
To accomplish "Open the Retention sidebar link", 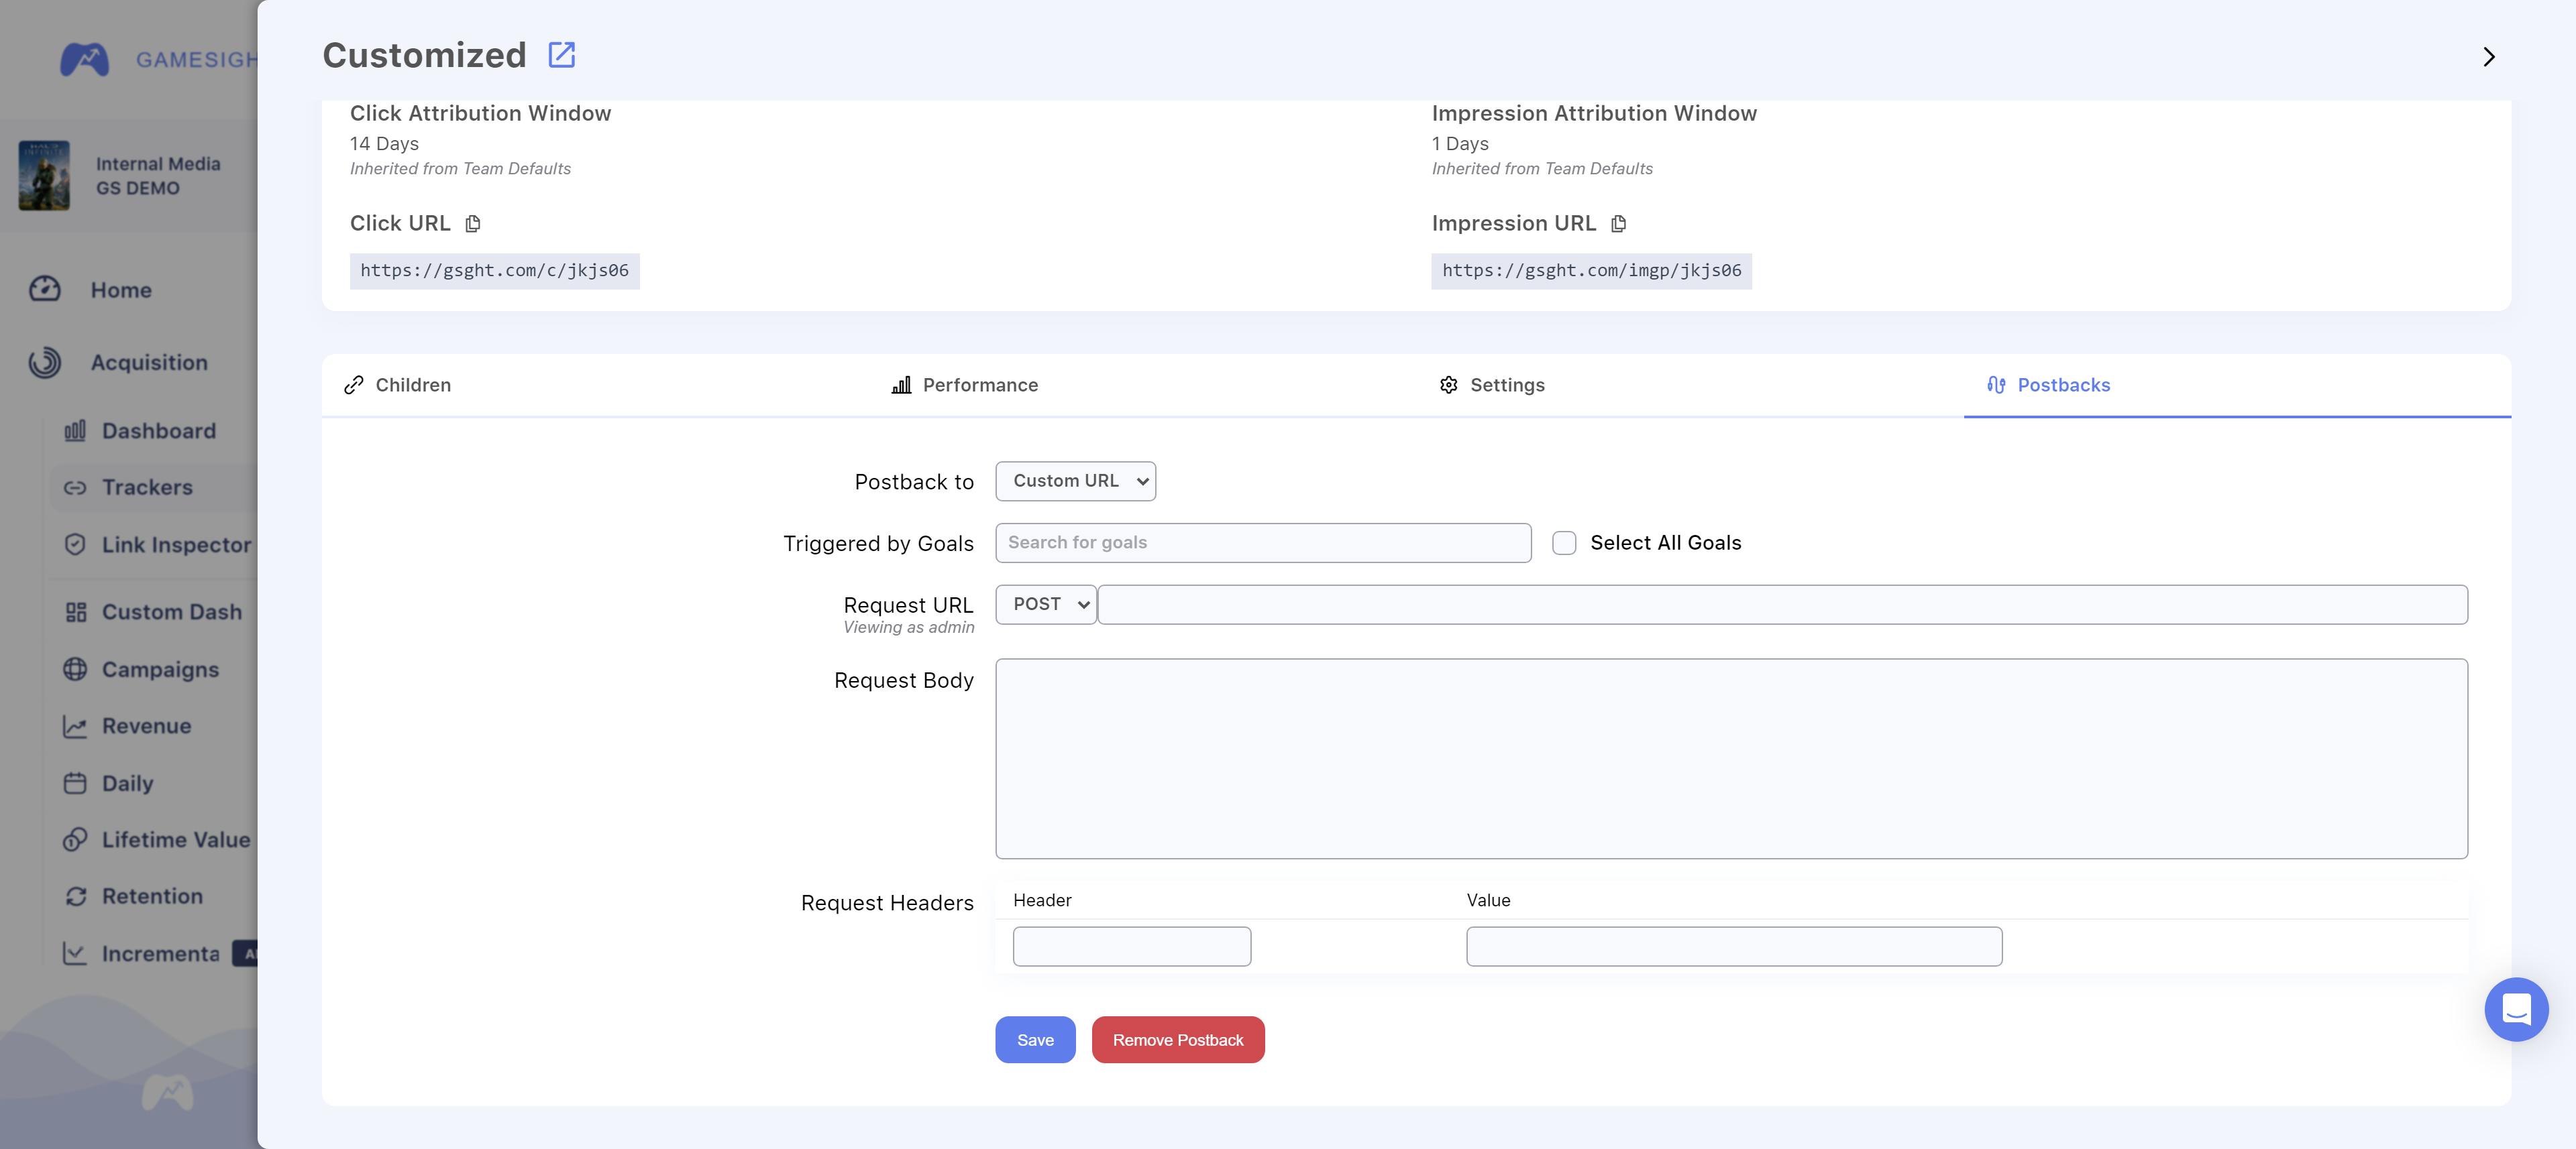I will coord(152,897).
